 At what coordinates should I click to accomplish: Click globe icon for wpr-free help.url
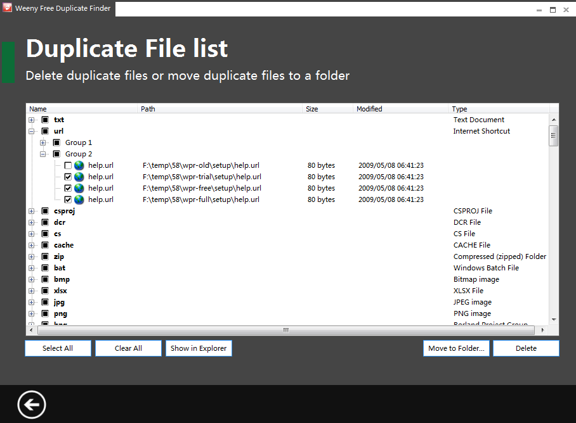point(79,189)
